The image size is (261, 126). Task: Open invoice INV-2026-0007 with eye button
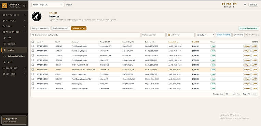pos(247,55)
